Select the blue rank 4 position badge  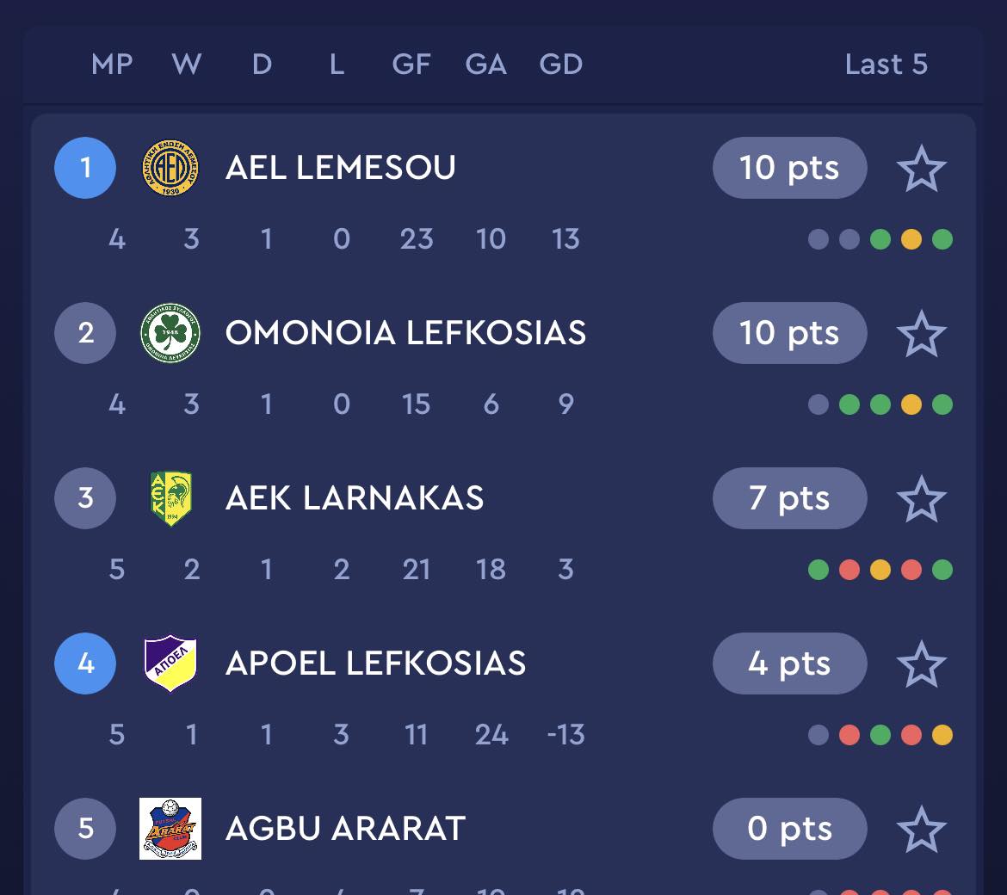pos(85,664)
